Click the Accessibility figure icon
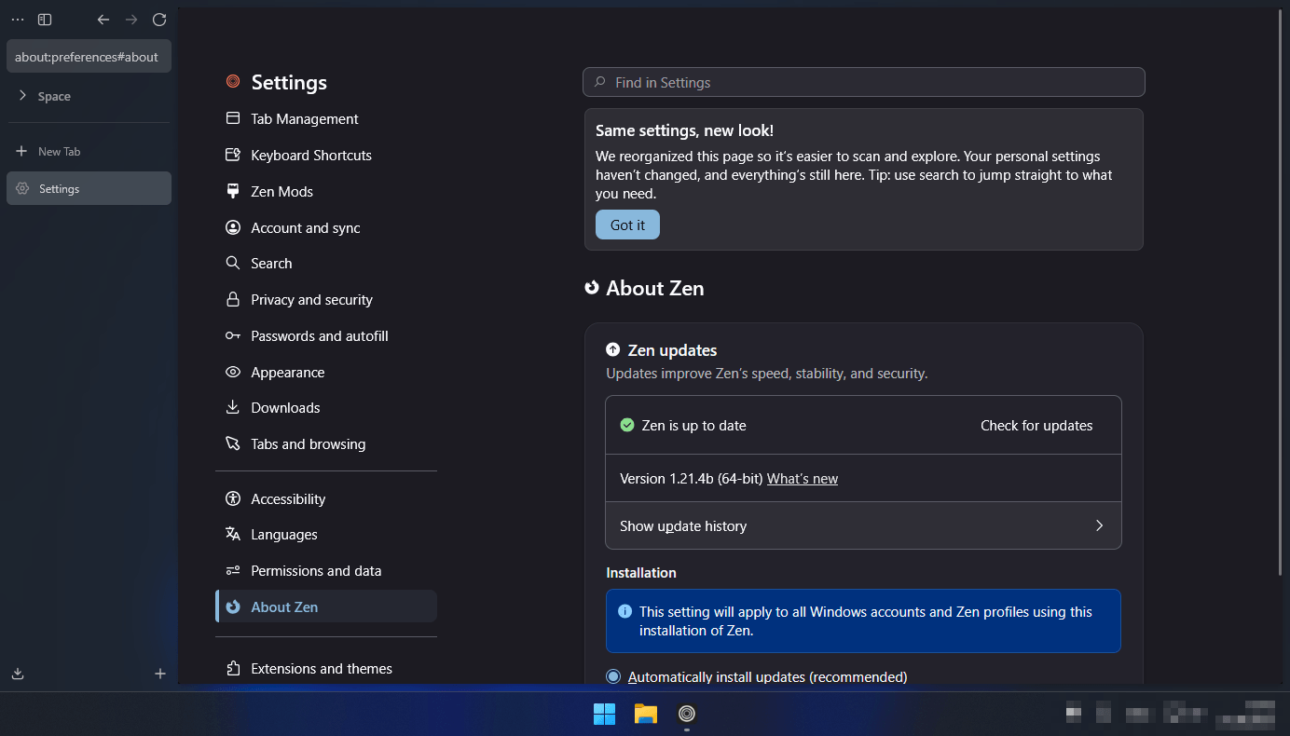The width and height of the screenshot is (1290, 736). pyautogui.click(x=233, y=498)
